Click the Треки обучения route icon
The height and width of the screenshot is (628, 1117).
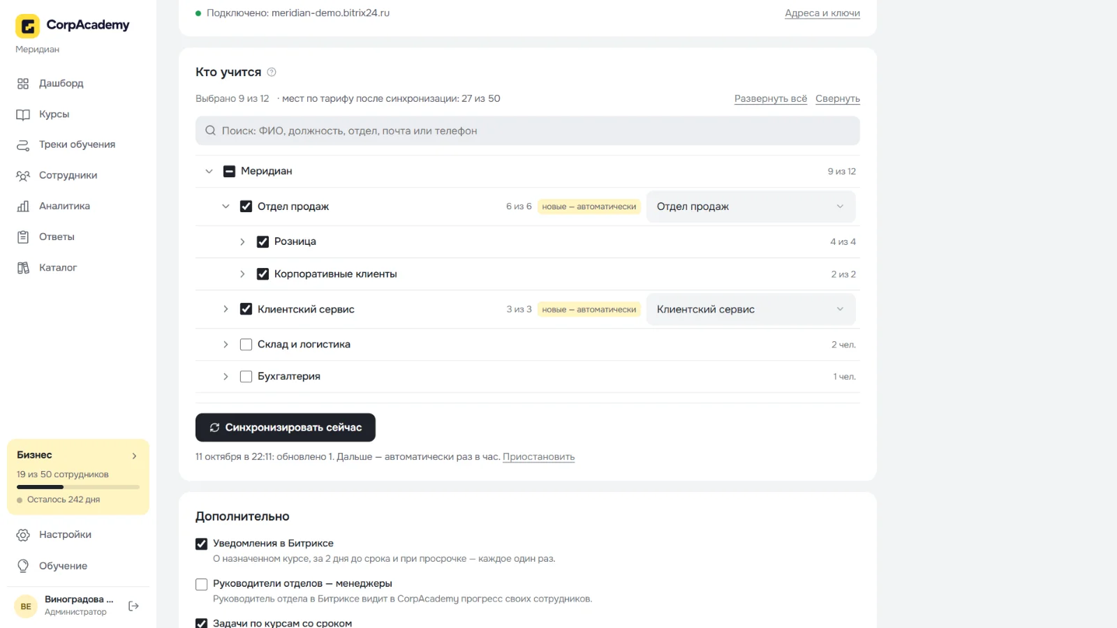[23, 145]
